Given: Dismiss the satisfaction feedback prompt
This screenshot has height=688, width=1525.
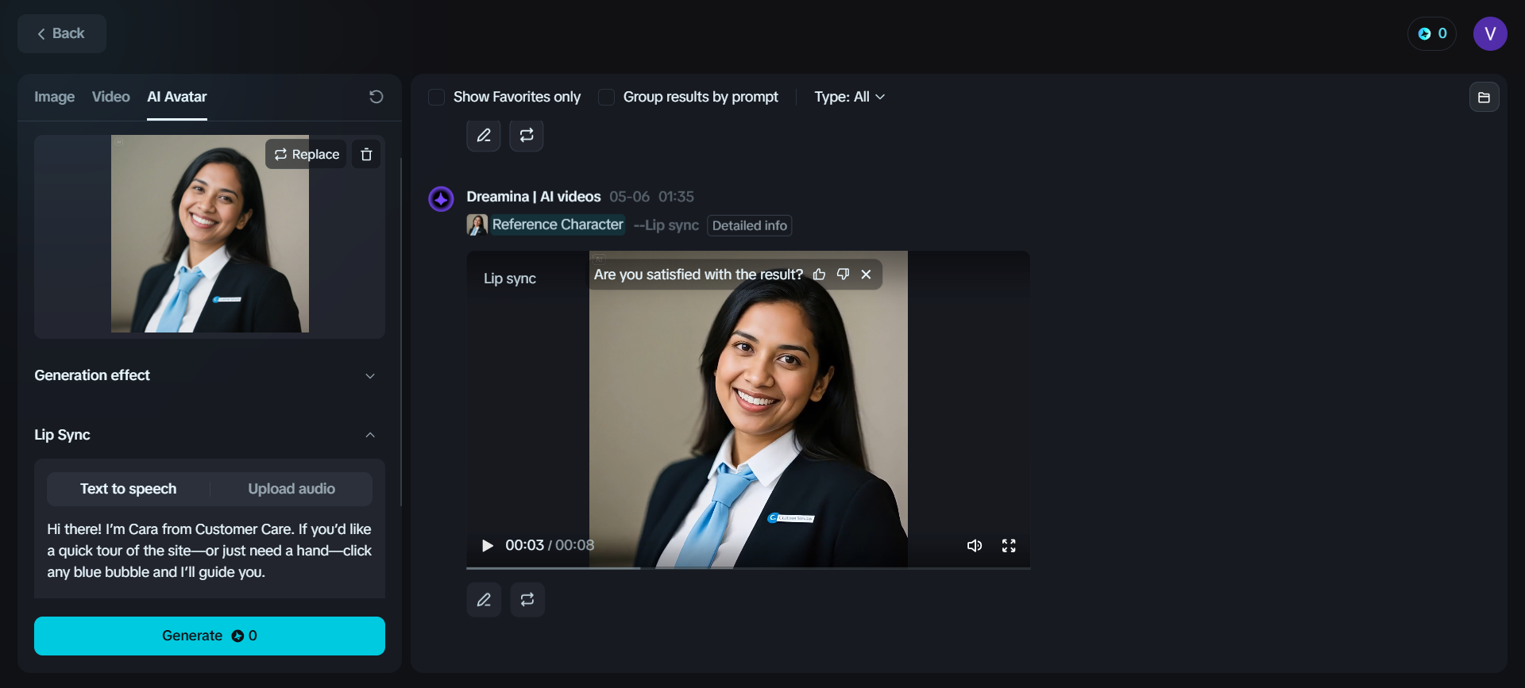Looking at the screenshot, I should coord(866,275).
